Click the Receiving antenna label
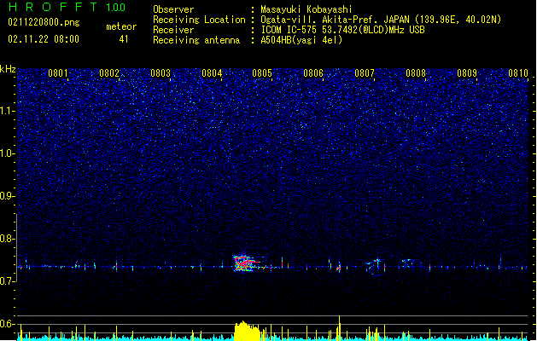This screenshot has height=341, width=537. click(196, 40)
